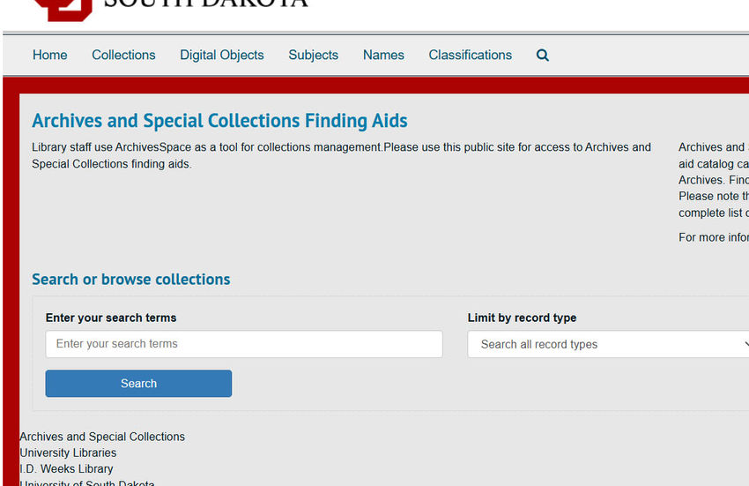Click the 'Library staff use ArchivesSpace' description paragraph
Screen dimensions: 749x486
(x=341, y=155)
